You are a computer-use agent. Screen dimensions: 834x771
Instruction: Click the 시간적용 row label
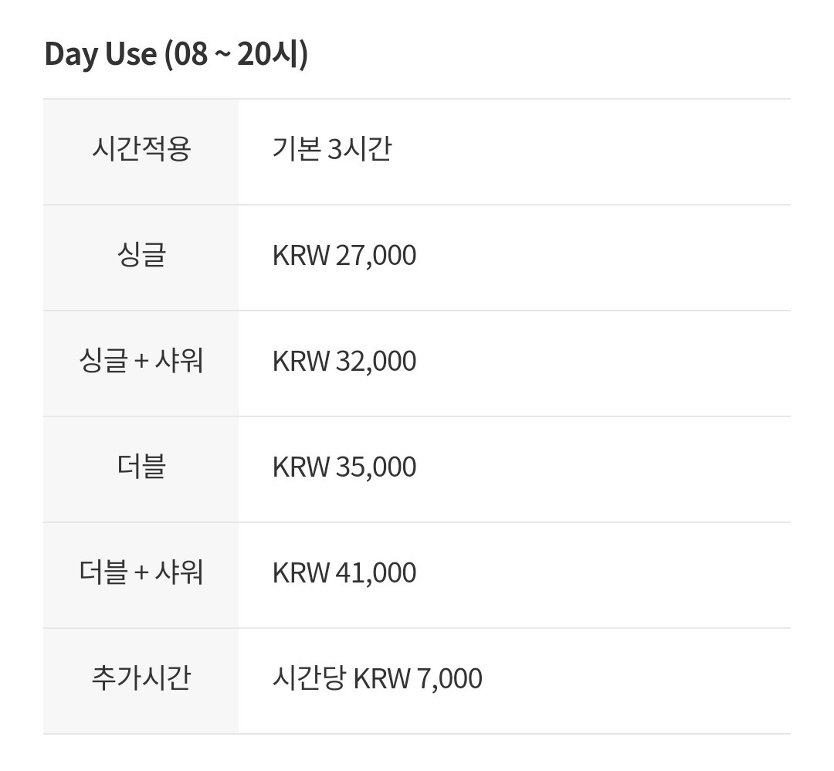141,148
